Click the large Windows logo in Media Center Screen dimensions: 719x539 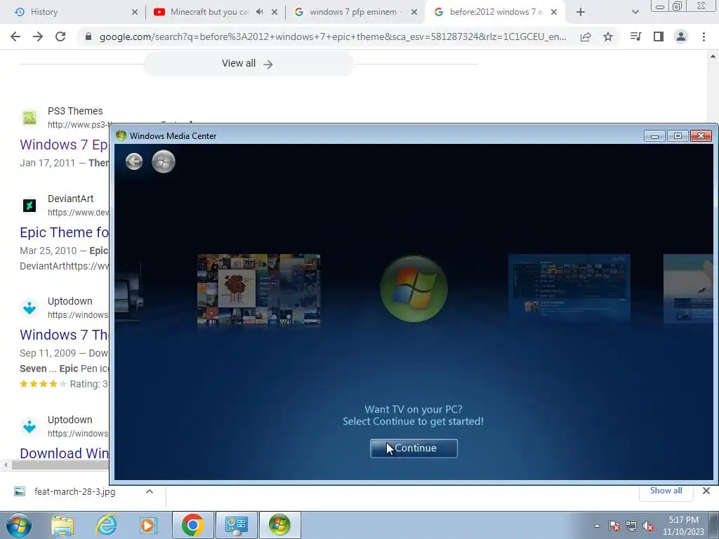[x=414, y=288]
